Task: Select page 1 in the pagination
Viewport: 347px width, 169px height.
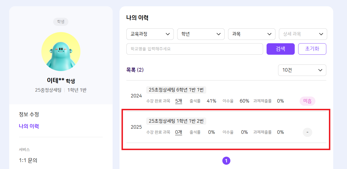Action: [x=226, y=161]
